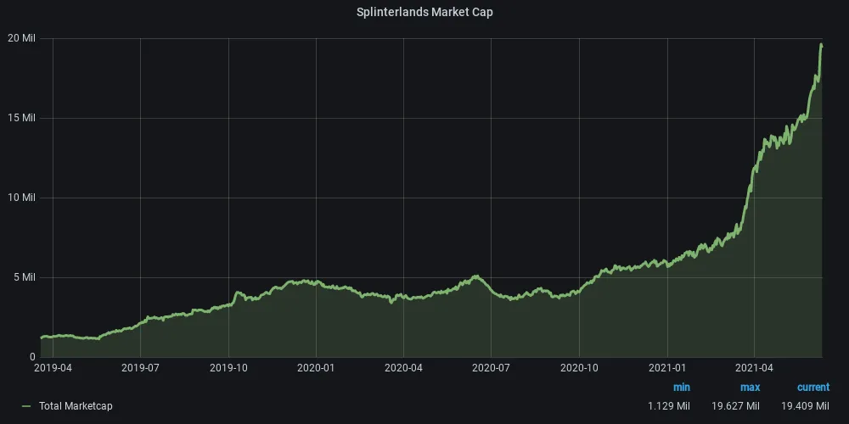Sort legend by the max column header
This screenshot has width=849, height=424.
coord(750,388)
